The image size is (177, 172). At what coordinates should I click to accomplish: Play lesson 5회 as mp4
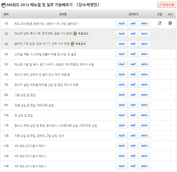122,64
